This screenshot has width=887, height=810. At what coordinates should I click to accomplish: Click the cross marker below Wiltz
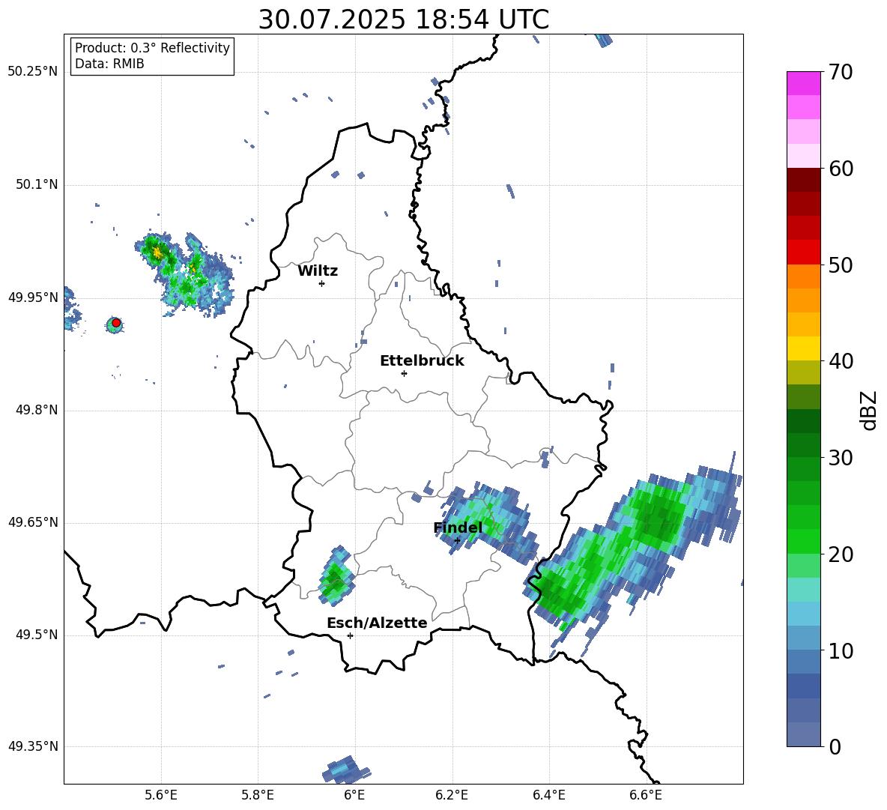[322, 283]
